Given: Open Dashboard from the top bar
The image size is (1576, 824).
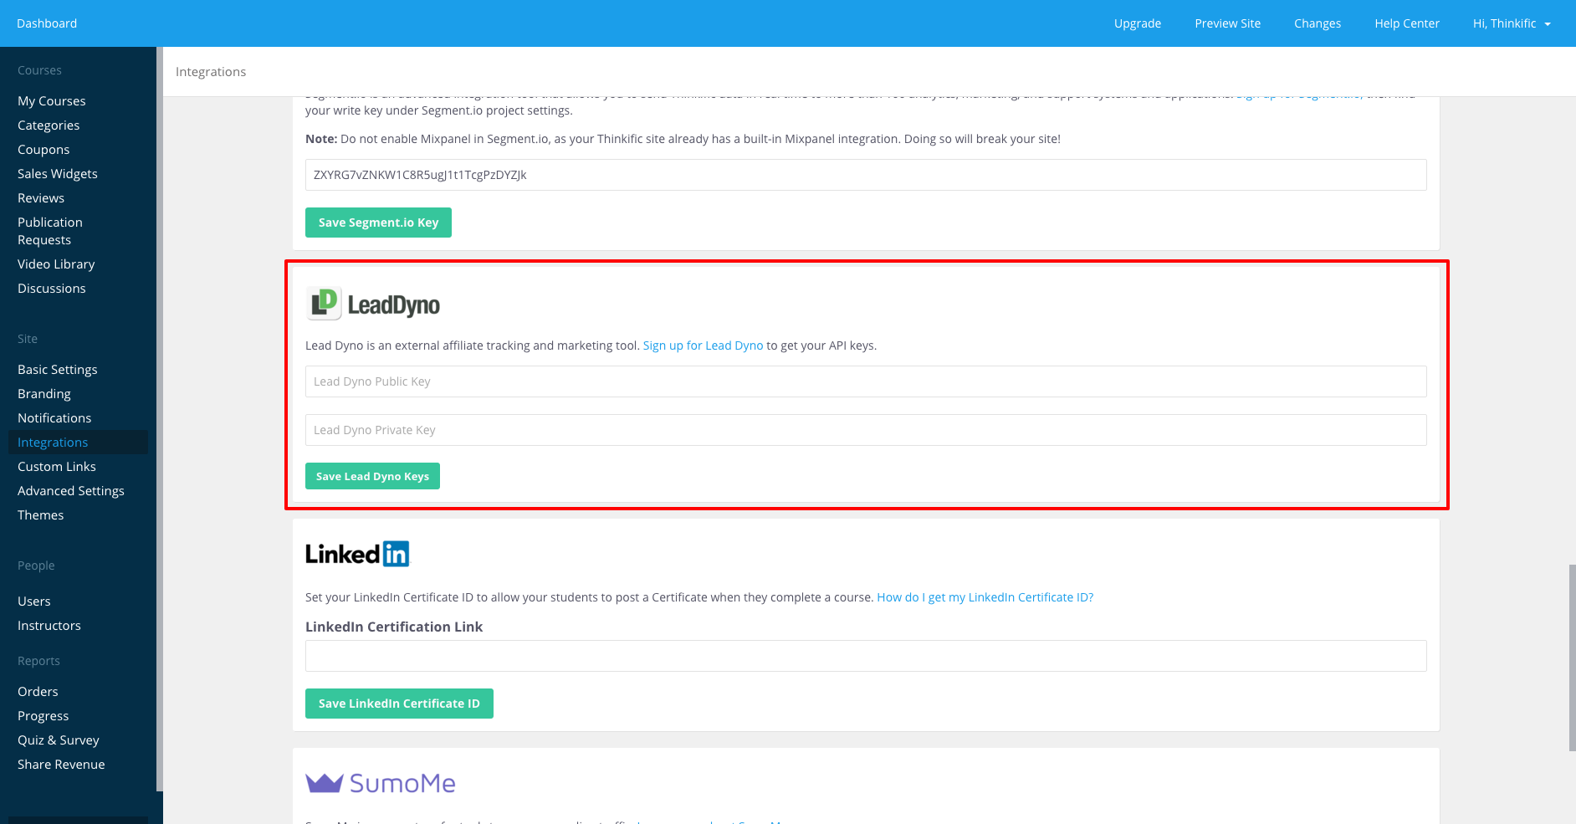Looking at the screenshot, I should [47, 23].
